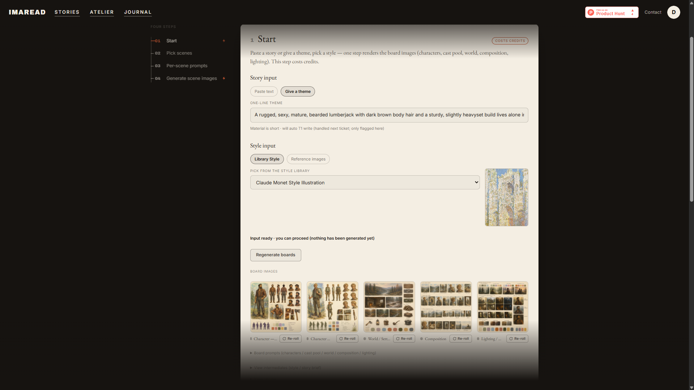Open the D user avatar menu
The height and width of the screenshot is (390, 694).
(673, 12)
